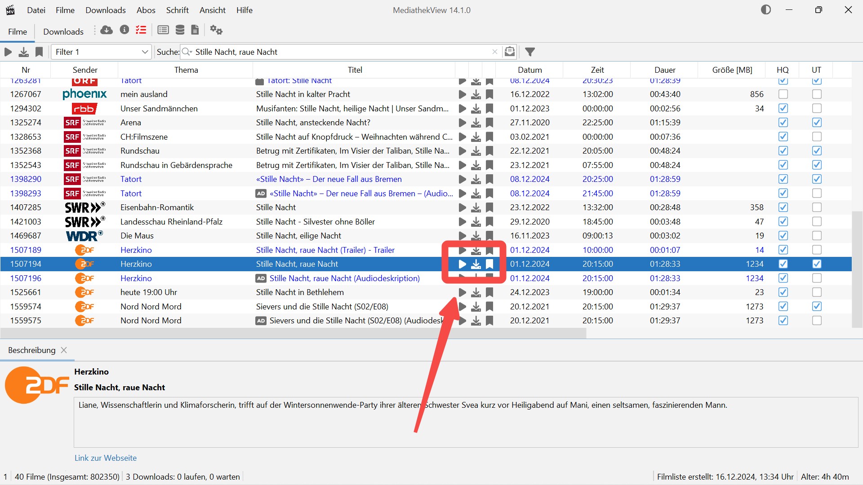Download 'Musifanten: Stille Nacht' film
Viewport: 863px width, 485px height.
(476, 109)
